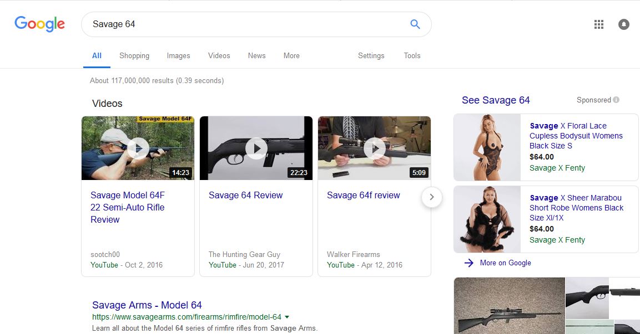Viewport: 640px width, 334px height.
Task: Switch to the News tab
Action: coord(257,56)
